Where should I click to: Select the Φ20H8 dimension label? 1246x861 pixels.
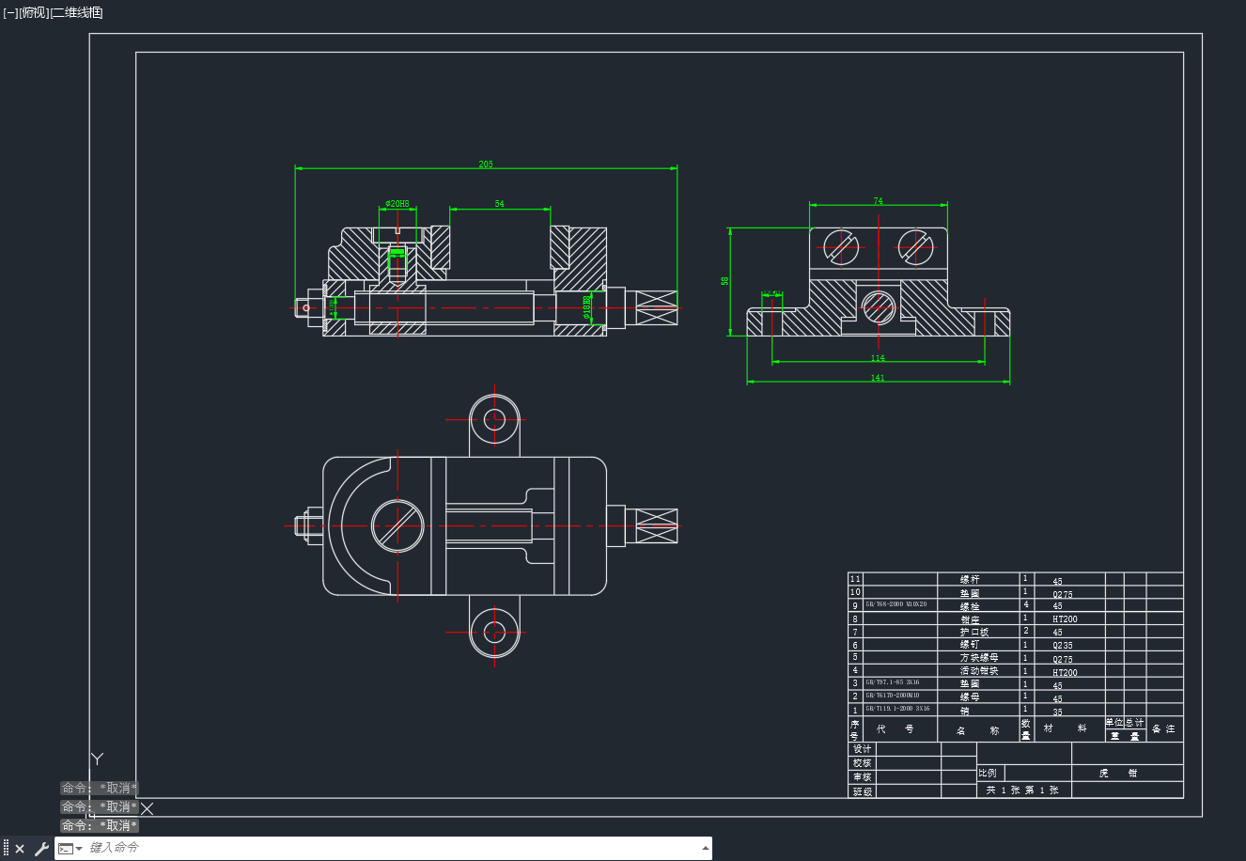click(397, 203)
